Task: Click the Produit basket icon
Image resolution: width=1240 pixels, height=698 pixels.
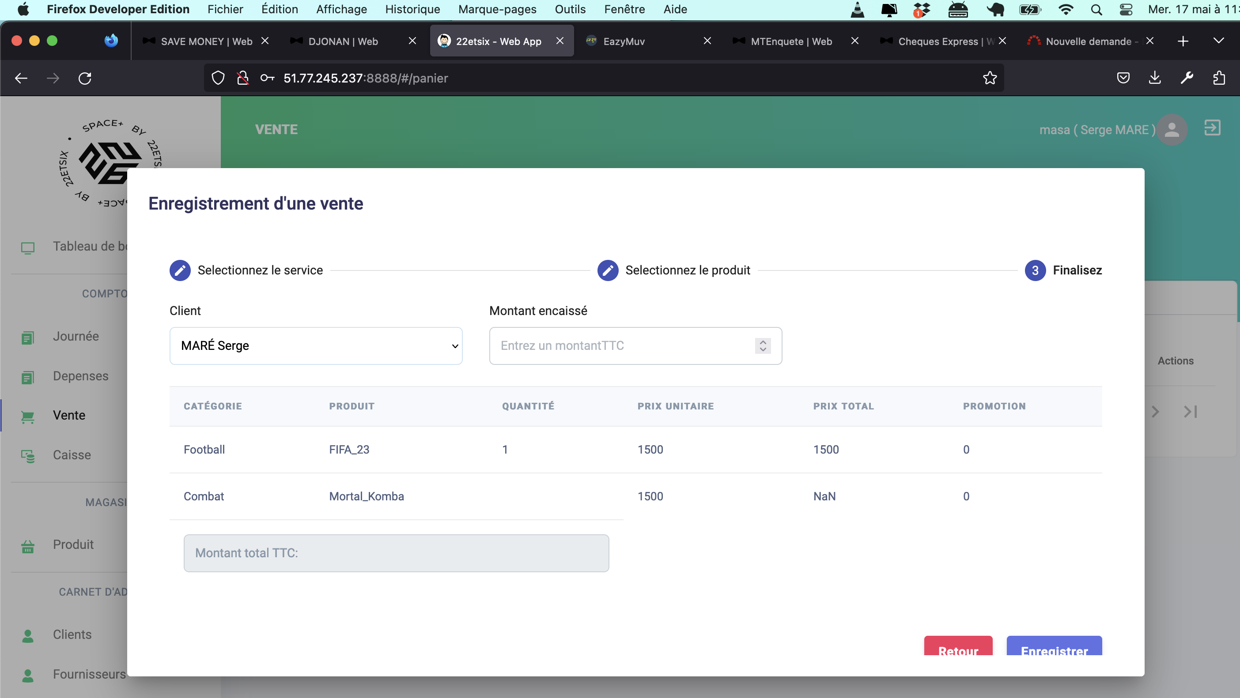Action: pyautogui.click(x=27, y=547)
